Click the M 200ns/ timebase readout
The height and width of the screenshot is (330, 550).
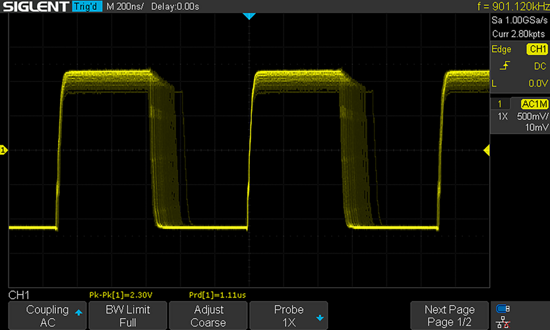point(125,7)
